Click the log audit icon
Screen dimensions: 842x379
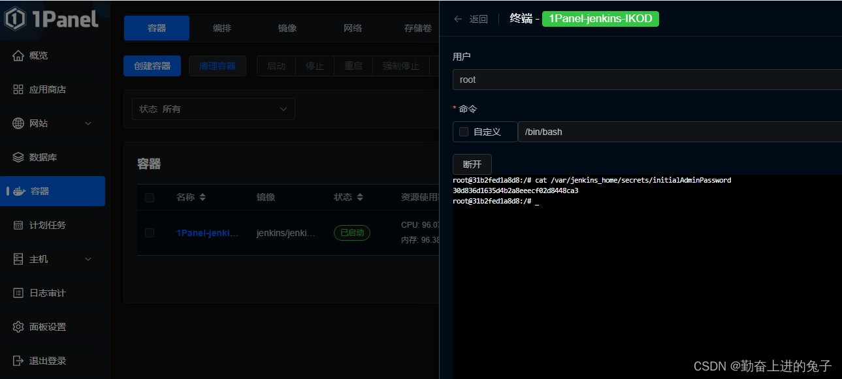[18, 293]
